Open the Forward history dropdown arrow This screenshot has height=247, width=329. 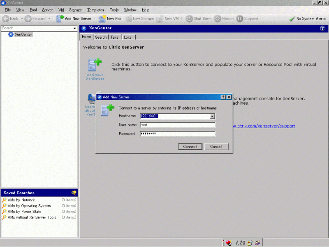[x=49, y=19]
